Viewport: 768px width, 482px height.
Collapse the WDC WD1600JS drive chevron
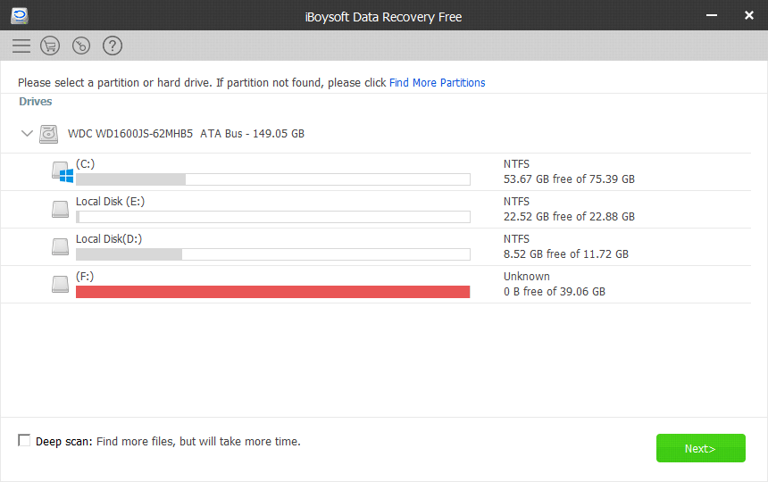27,133
